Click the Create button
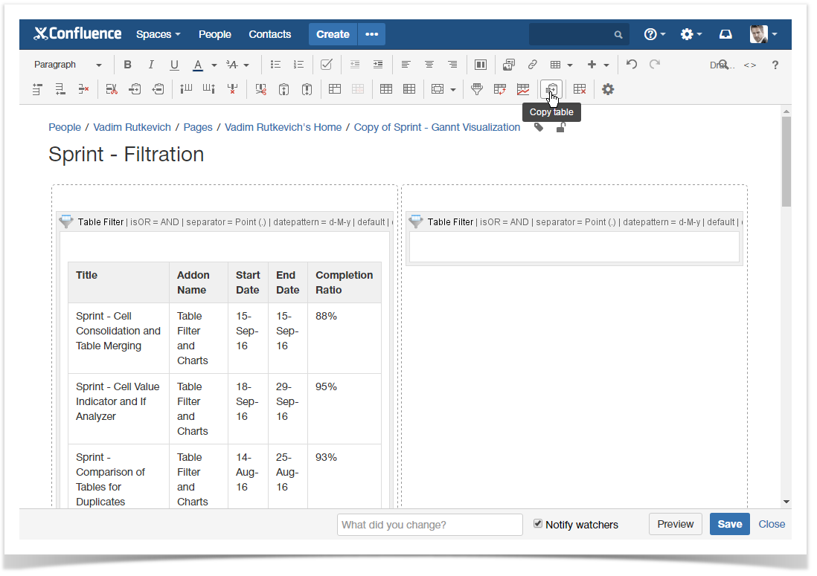Viewport: 817px width, 576px height. click(333, 34)
